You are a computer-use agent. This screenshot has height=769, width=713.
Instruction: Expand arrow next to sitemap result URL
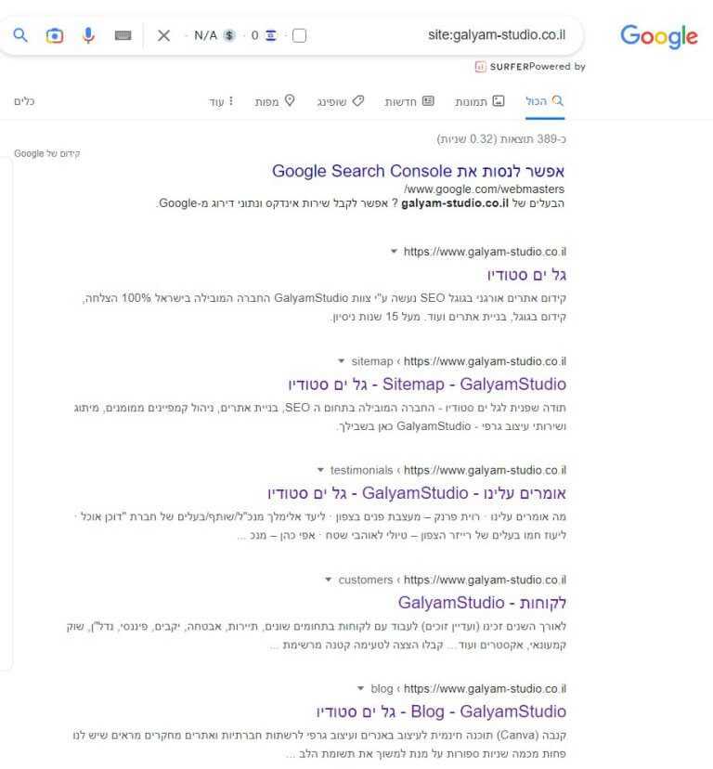coord(342,361)
